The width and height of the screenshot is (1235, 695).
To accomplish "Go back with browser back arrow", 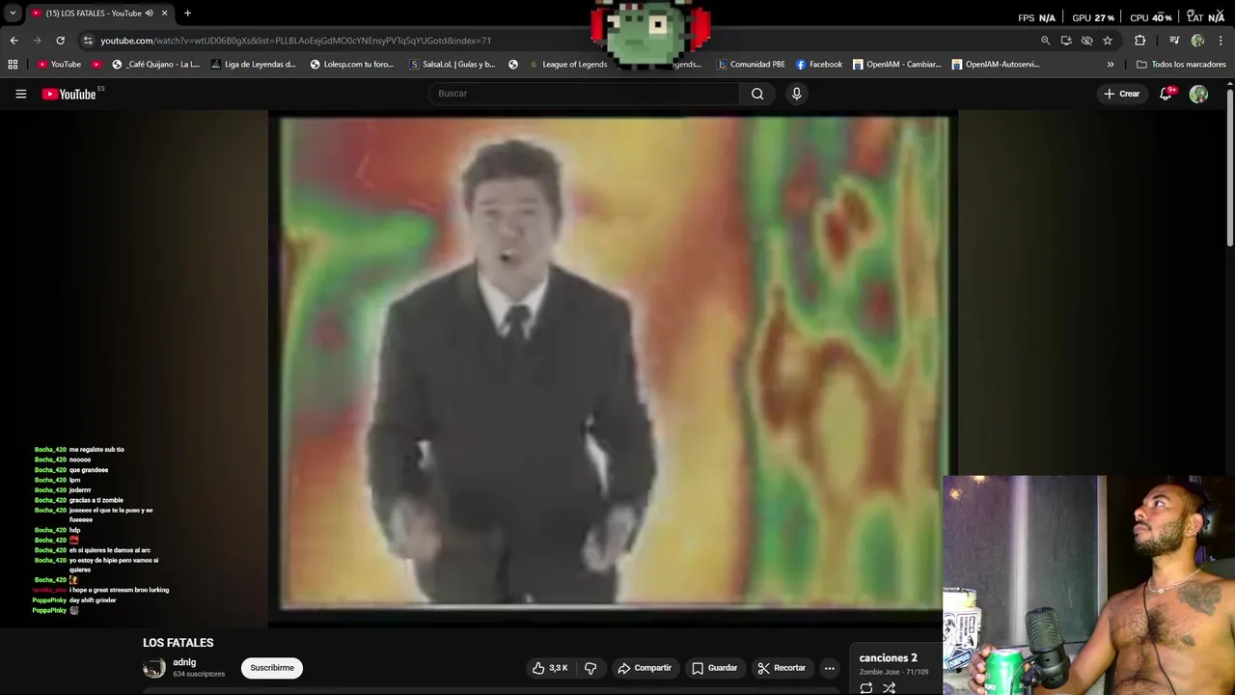I will pyautogui.click(x=14, y=41).
